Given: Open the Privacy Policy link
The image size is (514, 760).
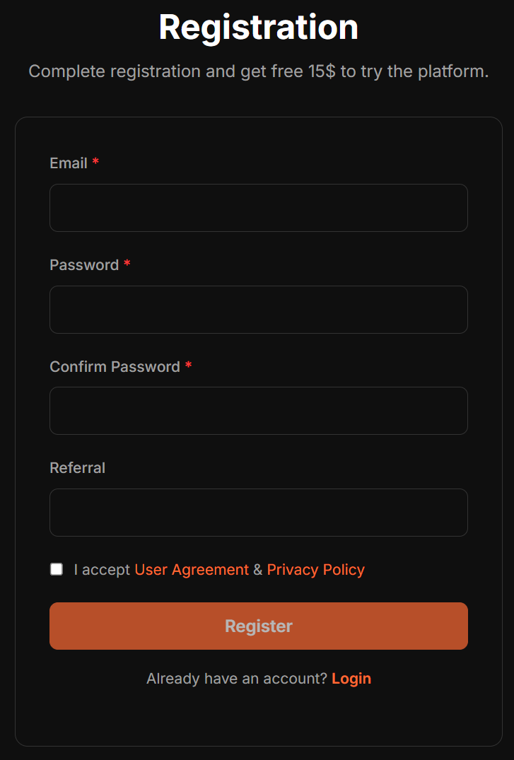Looking at the screenshot, I should pos(315,569).
